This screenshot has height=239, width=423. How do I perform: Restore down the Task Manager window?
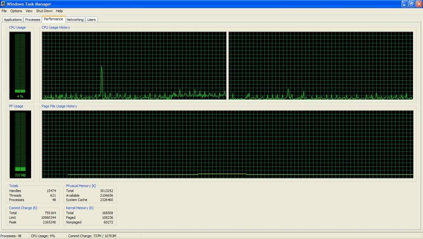[411, 4]
